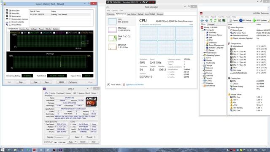Click Memory thumbnail in Task Manager
The height and width of the screenshot is (152, 270).
point(112,30)
